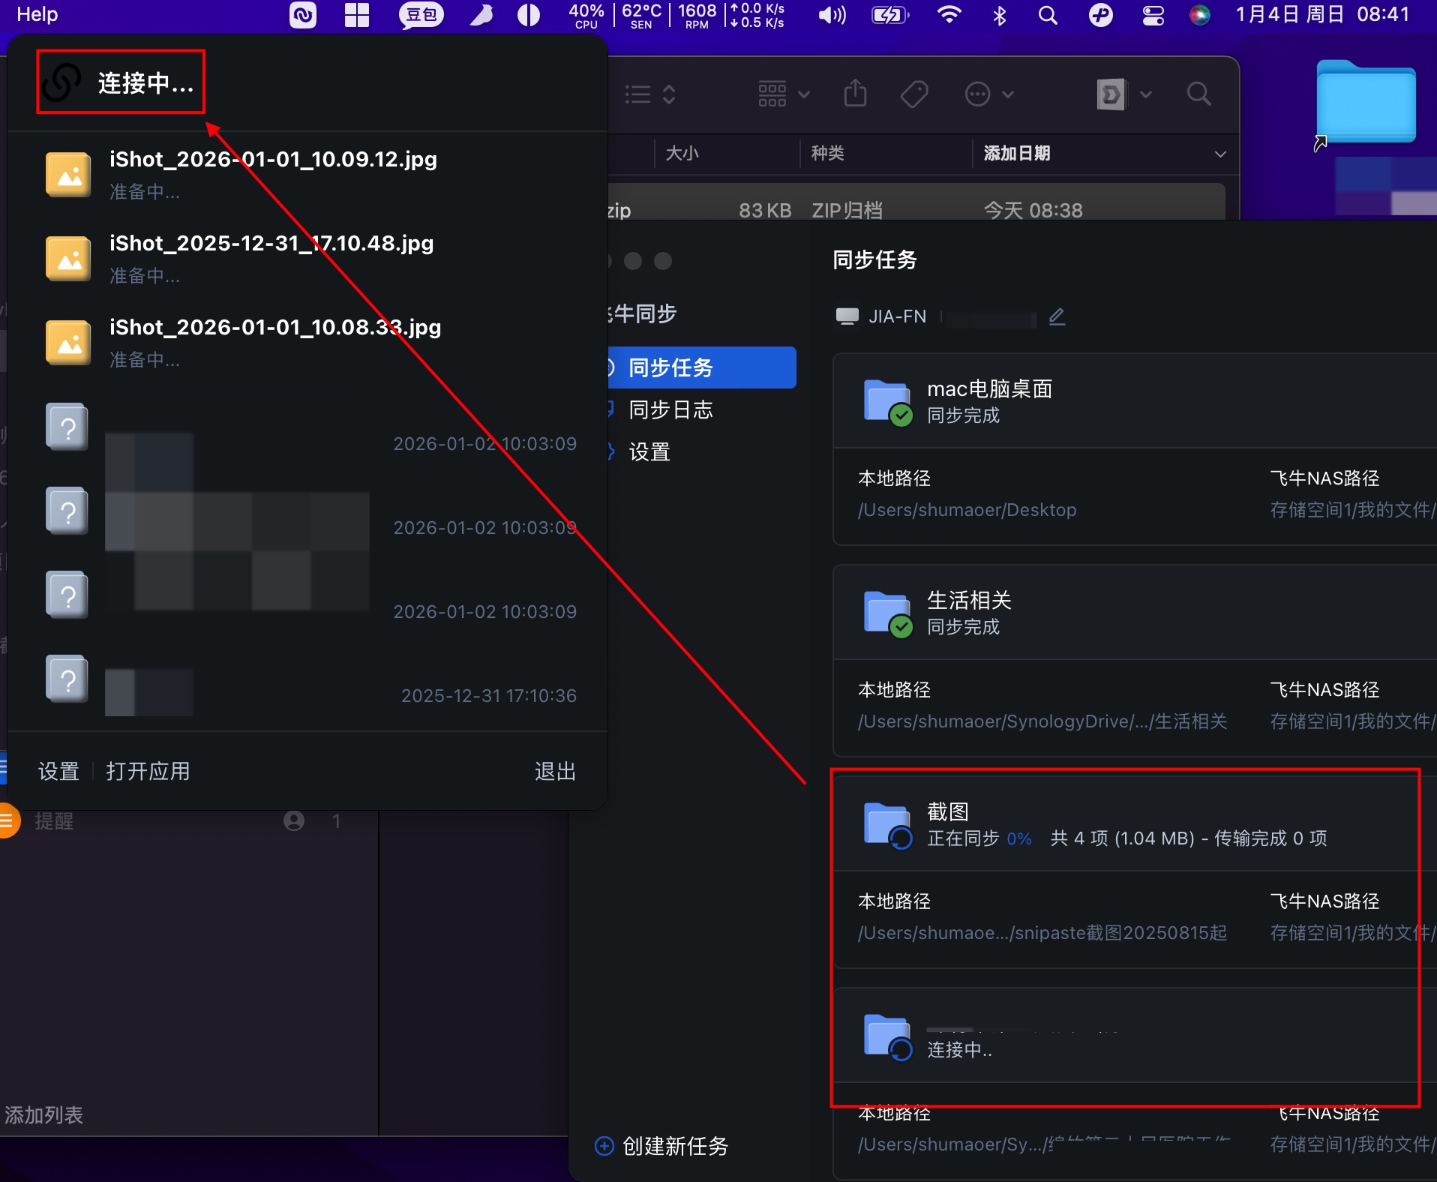Click the half-circle contrast menu bar icon

coord(529,15)
